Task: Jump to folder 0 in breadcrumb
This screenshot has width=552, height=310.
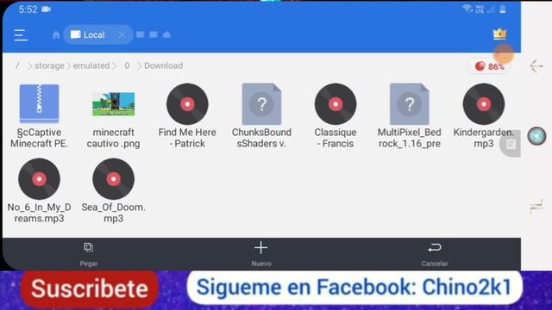Action: [x=127, y=65]
